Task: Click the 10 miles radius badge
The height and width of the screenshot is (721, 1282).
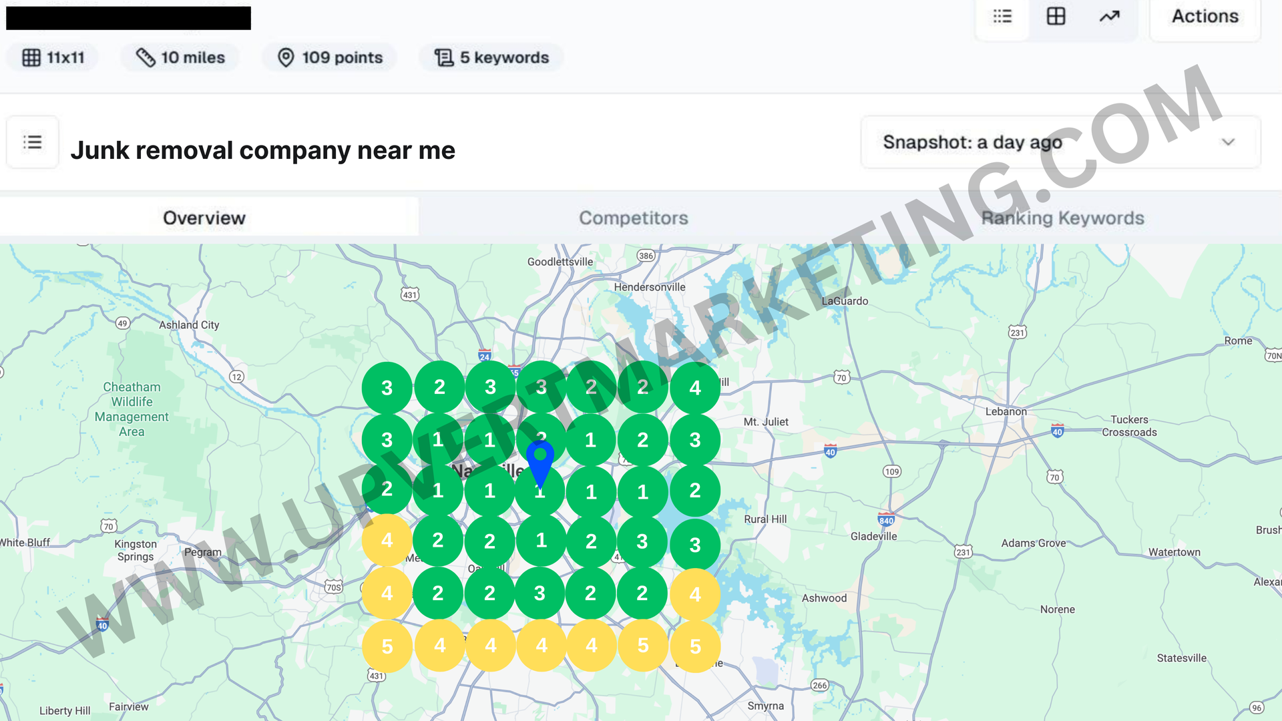Action: 180,57
